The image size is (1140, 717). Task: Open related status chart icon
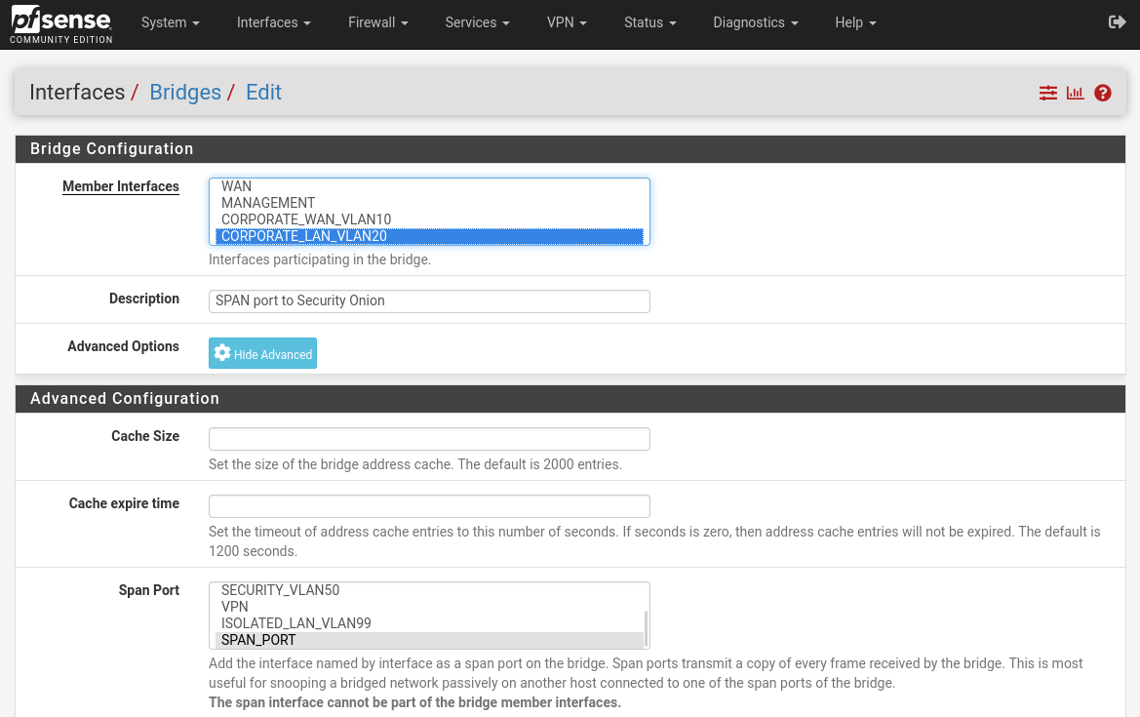click(1075, 93)
